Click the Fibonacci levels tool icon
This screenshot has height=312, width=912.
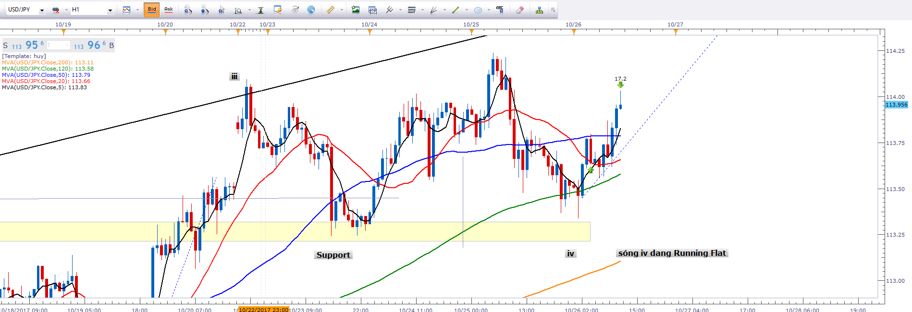point(412,10)
